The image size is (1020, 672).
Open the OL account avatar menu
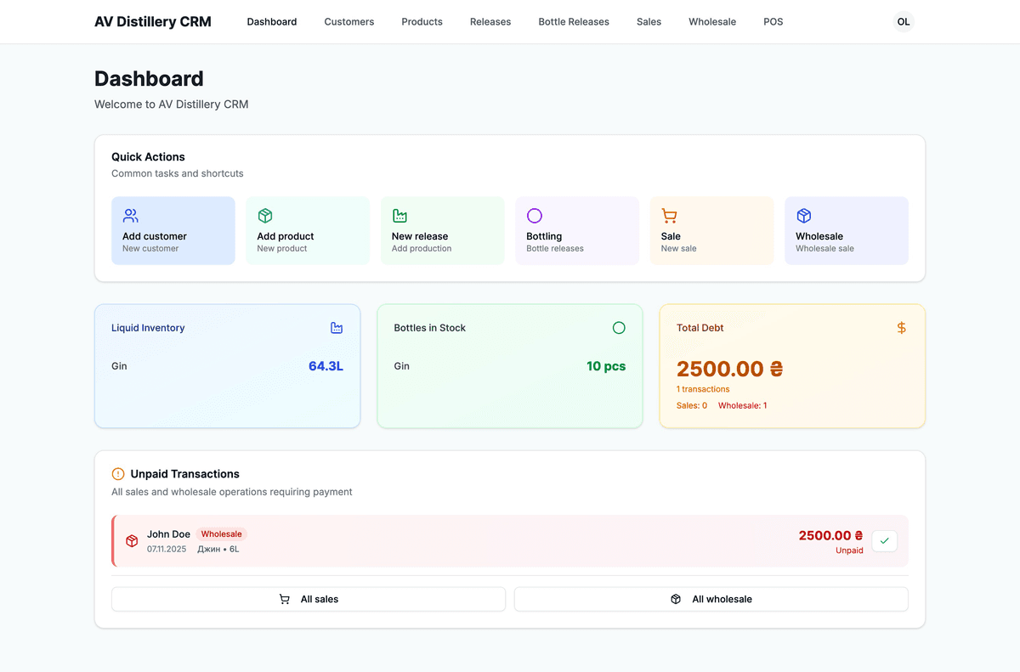pos(903,21)
